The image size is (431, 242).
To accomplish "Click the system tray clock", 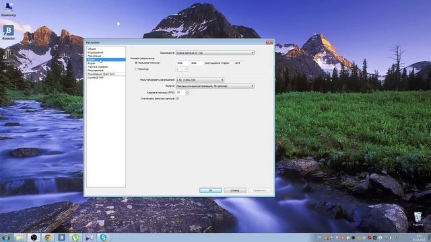I will [419, 237].
